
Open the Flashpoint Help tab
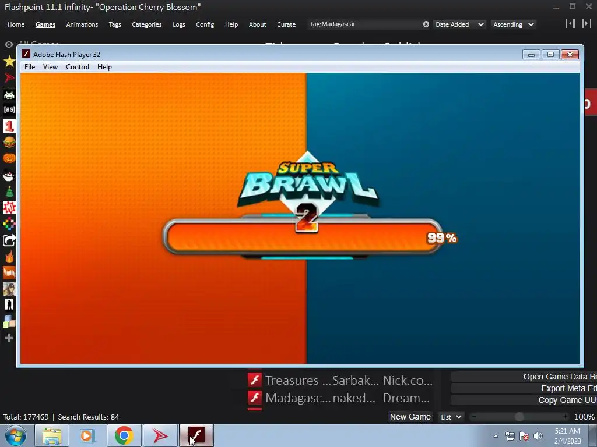coord(231,24)
